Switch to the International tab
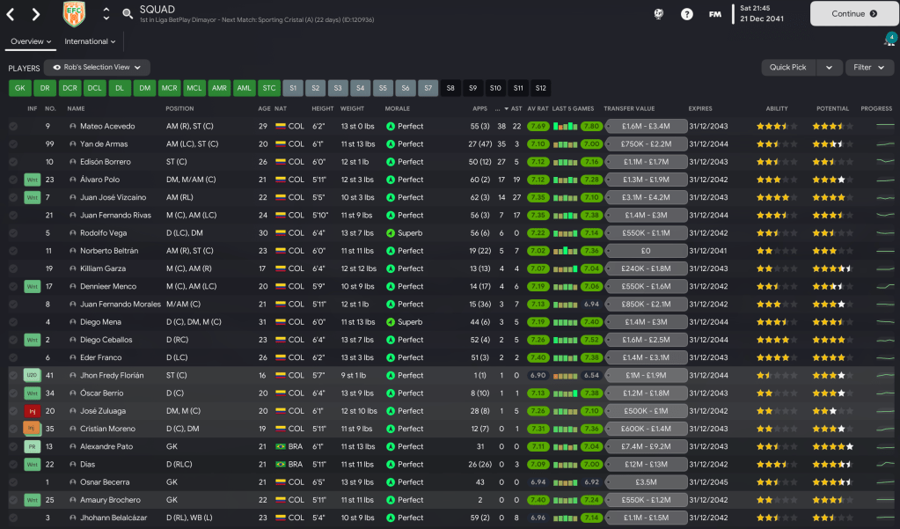This screenshot has width=900, height=529. point(90,41)
